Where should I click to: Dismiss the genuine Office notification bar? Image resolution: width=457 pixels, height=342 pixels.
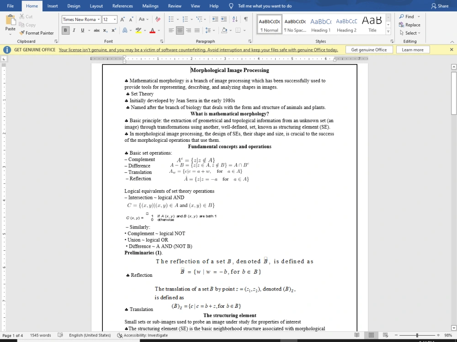[452, 50]
